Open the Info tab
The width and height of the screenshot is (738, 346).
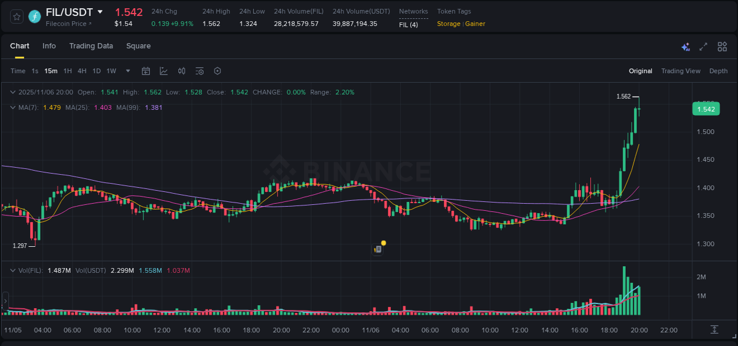pos(49,46)
